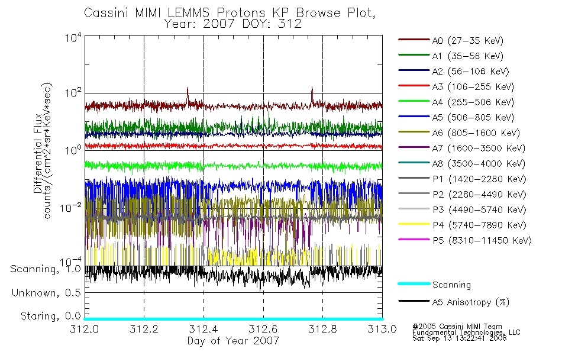The width and height of the screenshot is (562, 355).
Task: Click the black A5 Anisotropy legend line
Action: [x=414, y=301]
